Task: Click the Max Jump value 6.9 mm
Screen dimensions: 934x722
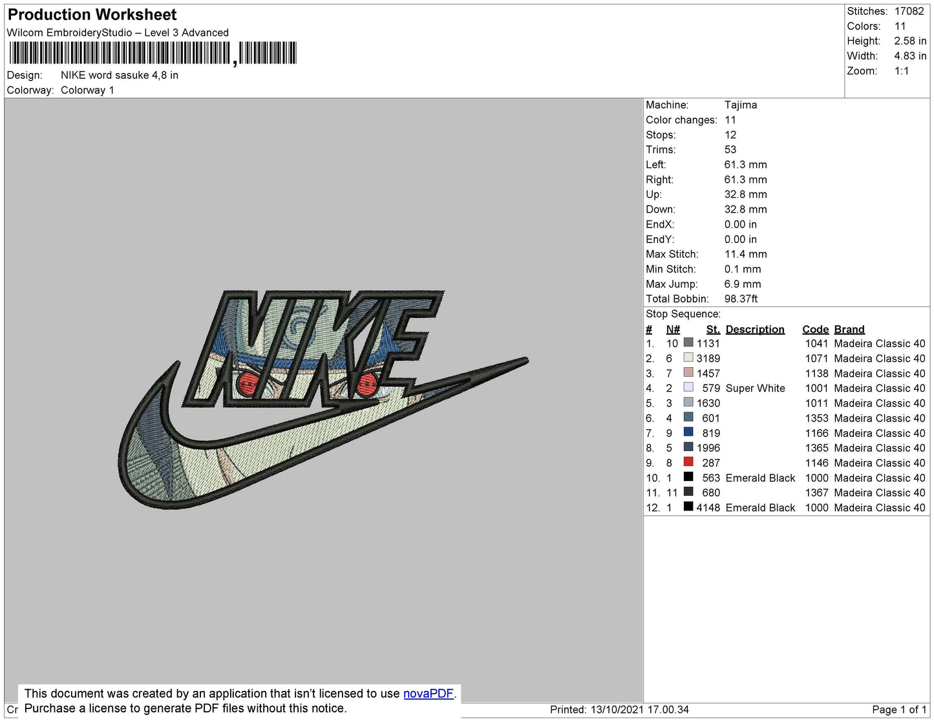Action: click(743, 284)
